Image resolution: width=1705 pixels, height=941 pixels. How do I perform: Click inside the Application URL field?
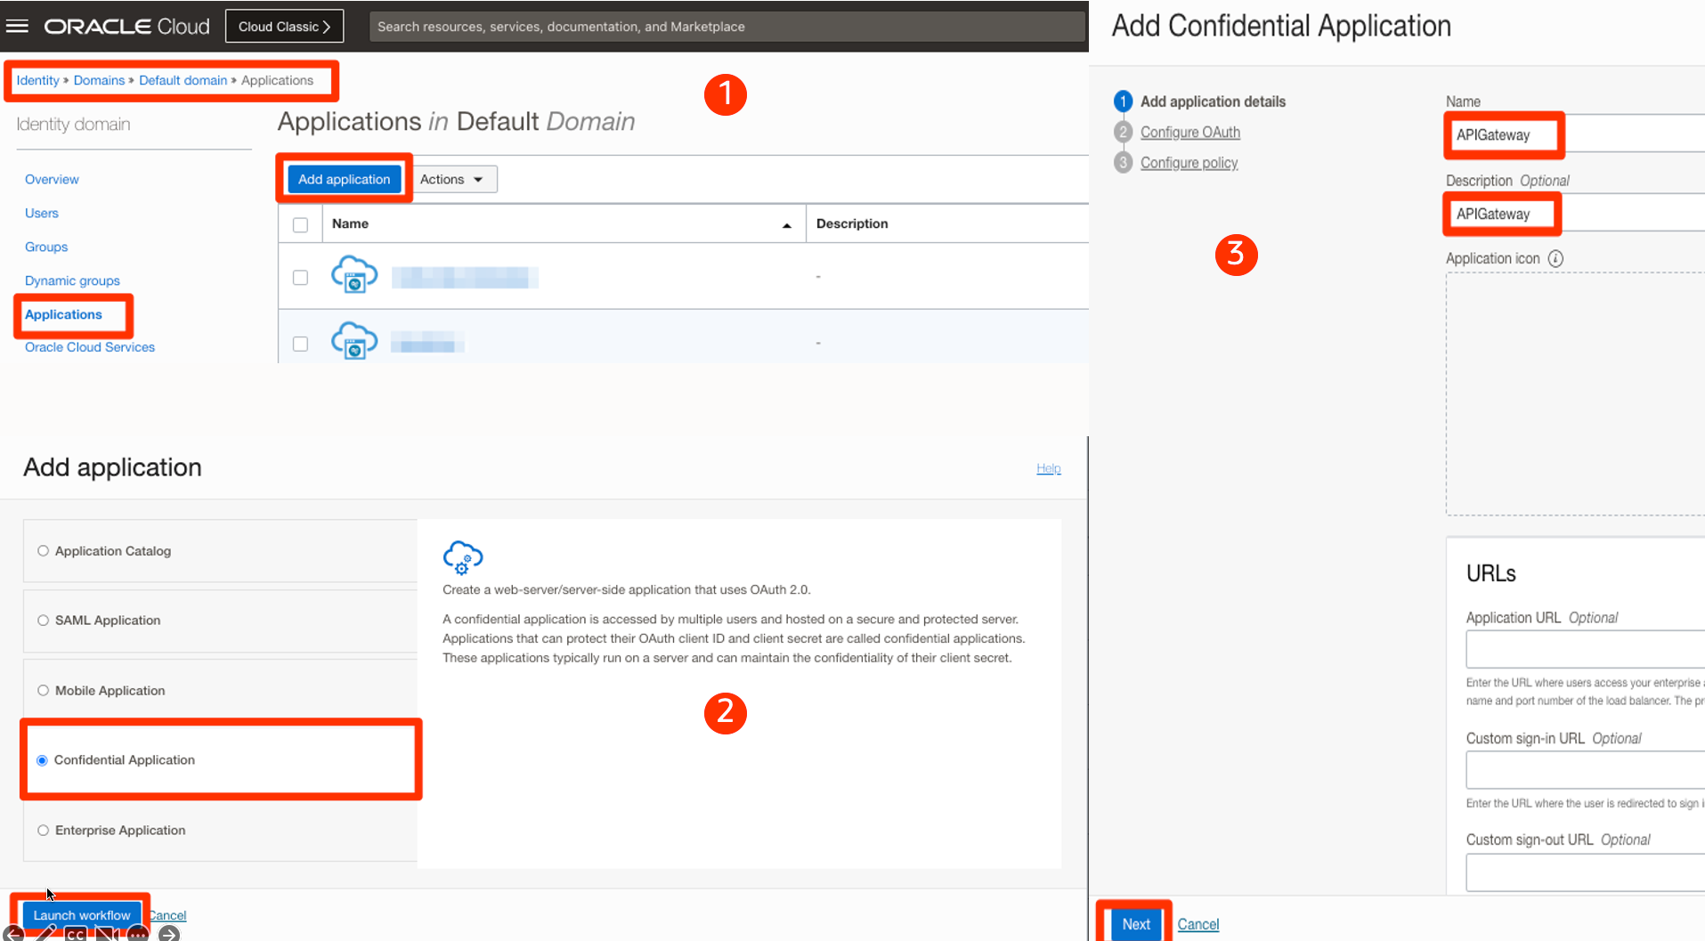click(x=1603, y=649)
